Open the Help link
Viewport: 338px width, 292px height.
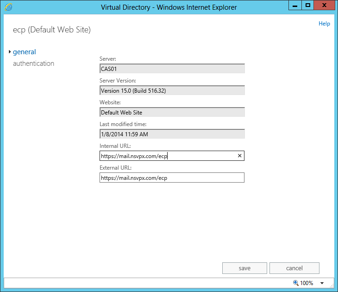(x=324, y=24)
